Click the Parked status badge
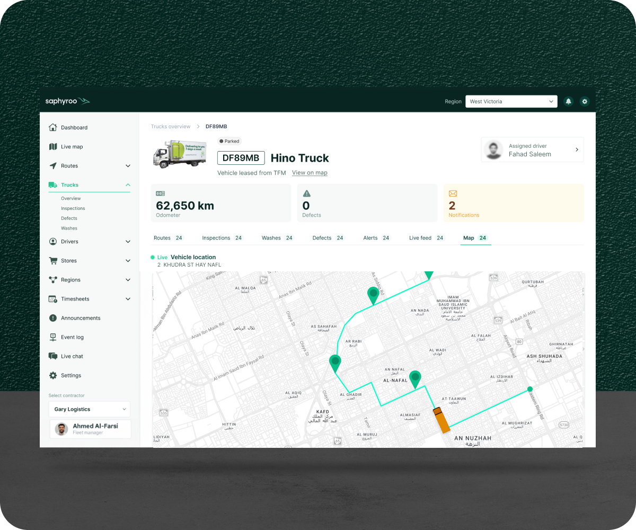This screenshot has width=636, height=530. (x=229, y=142)
